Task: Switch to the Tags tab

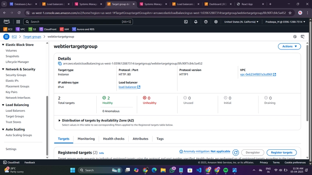Action: (x=160, y=139)
